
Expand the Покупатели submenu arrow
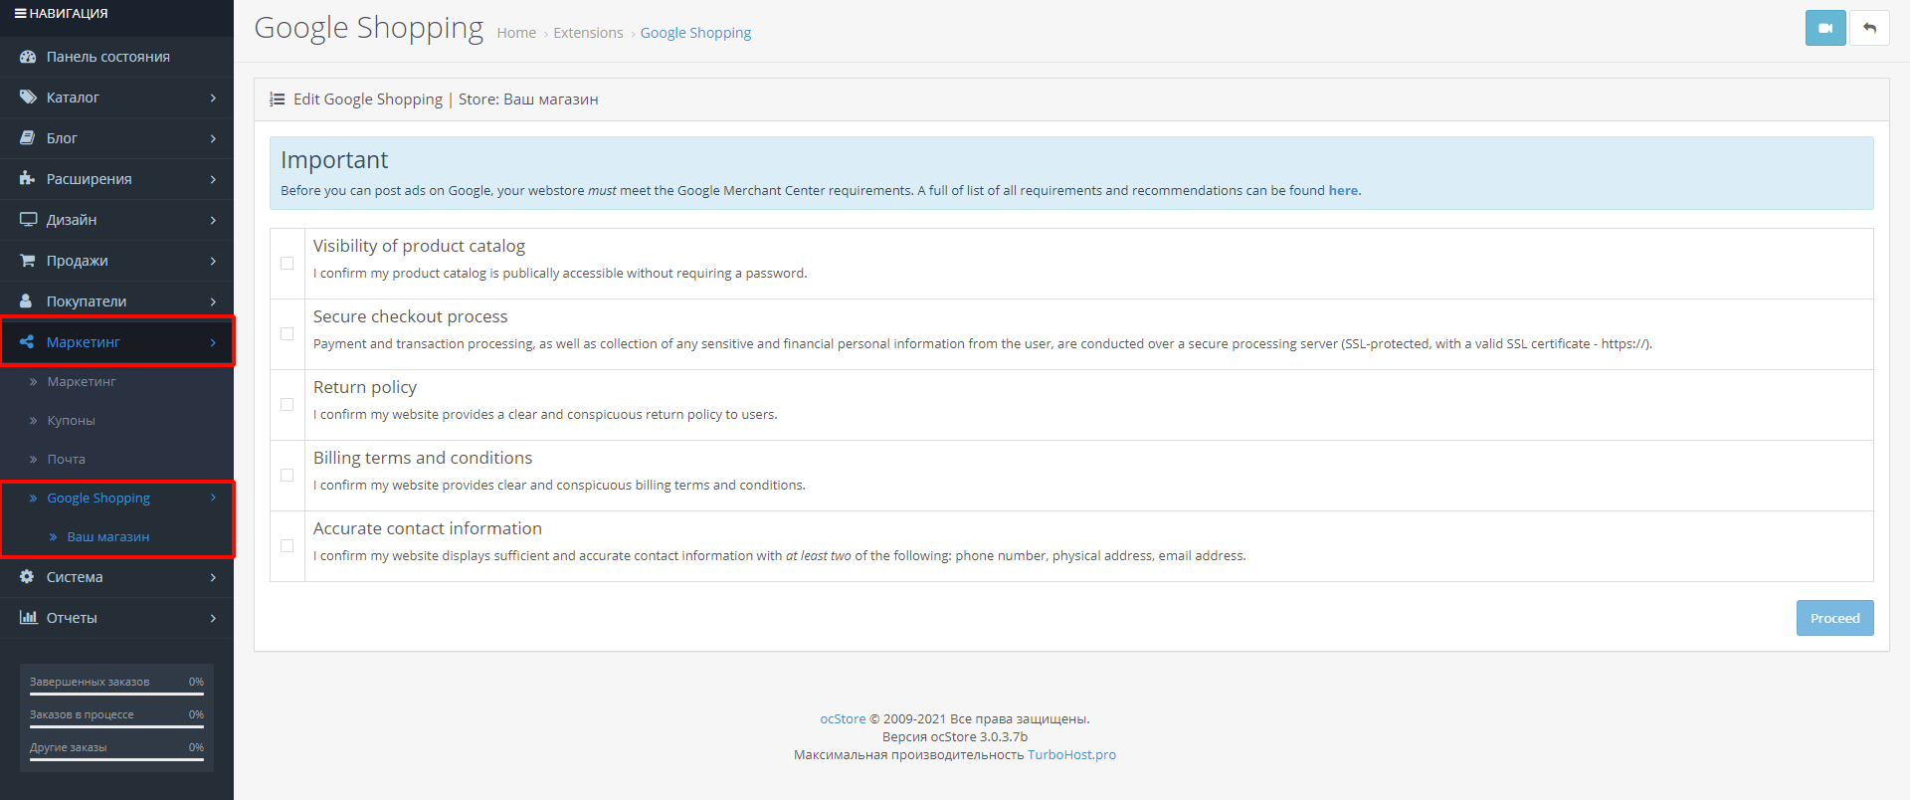pyautogui.click(x=213, y=301)
